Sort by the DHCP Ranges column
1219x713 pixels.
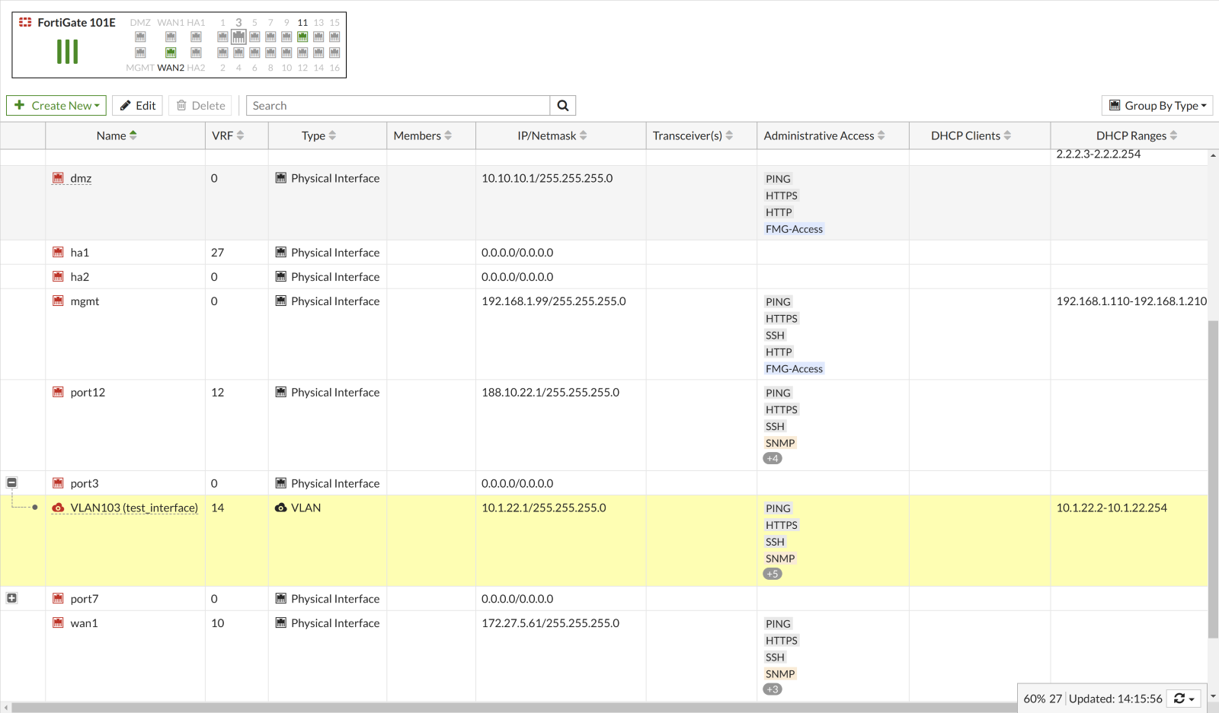pos(1137,135)
